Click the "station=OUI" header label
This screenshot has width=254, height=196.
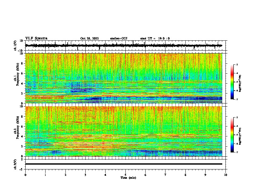(x=119, y=38)
